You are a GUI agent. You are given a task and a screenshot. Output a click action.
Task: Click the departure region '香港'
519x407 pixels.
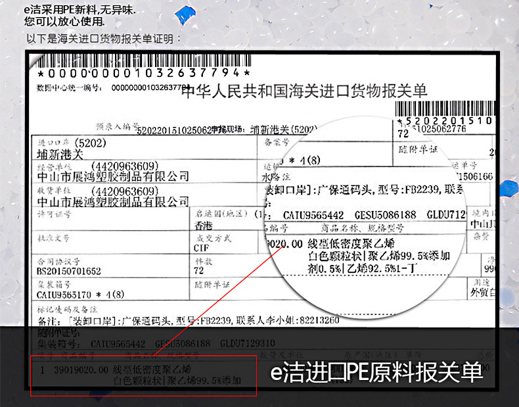pyautogui.click(x=203, y=226)
